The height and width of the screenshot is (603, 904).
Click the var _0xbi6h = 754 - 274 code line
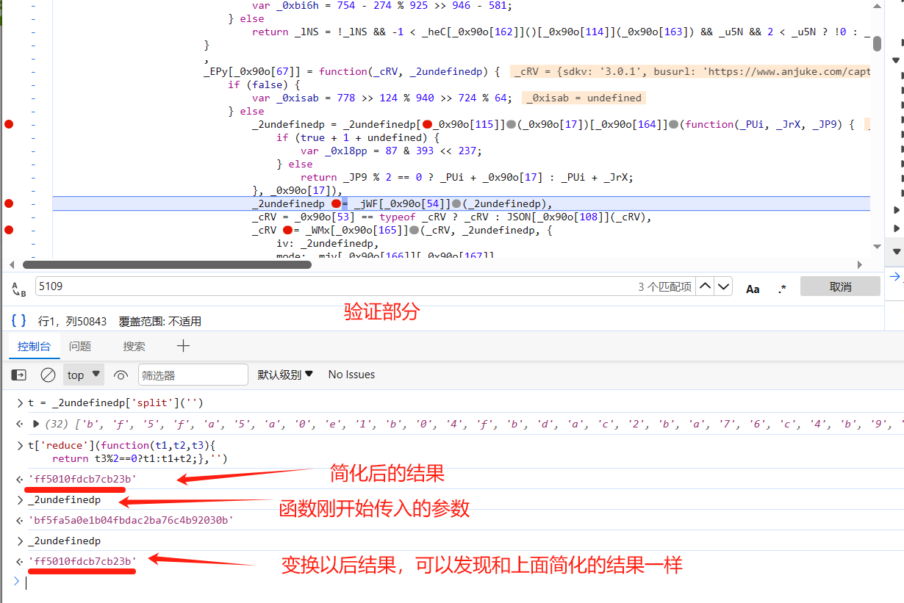click(x=382, y=5)
